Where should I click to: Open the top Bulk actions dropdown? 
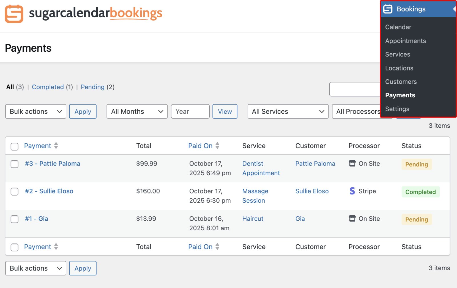[36, 112]
